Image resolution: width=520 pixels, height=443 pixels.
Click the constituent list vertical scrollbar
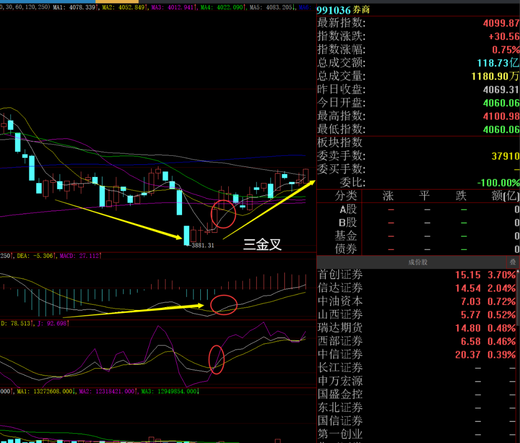pos(518,355)
